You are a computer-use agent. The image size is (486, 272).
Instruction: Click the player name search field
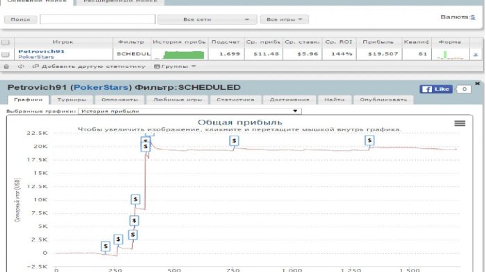coord(98,19)
